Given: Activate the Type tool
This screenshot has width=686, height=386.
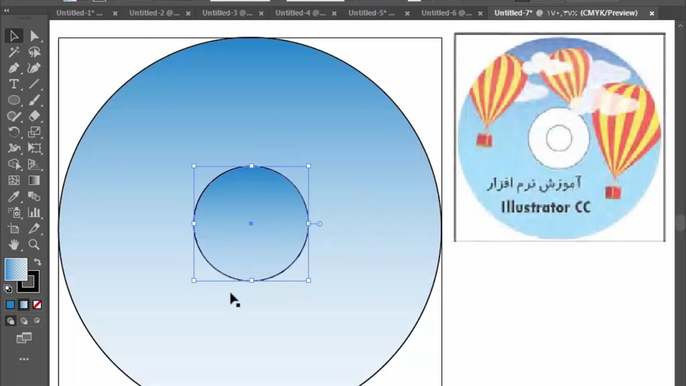Looking at the screenshot, I should tap(14, 84).
